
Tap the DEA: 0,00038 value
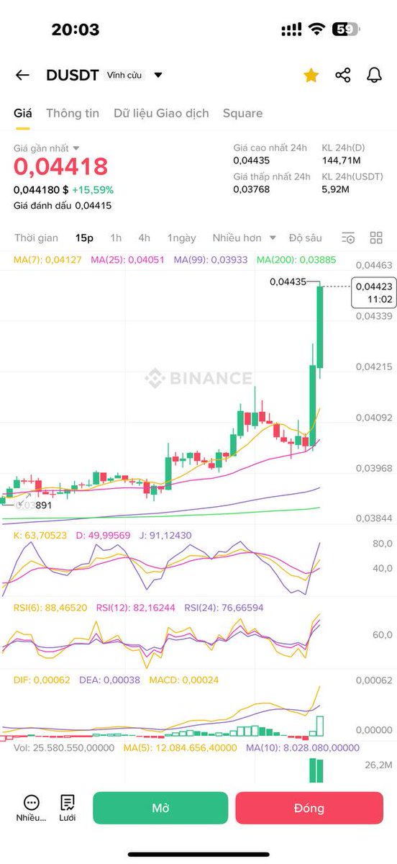109,680
